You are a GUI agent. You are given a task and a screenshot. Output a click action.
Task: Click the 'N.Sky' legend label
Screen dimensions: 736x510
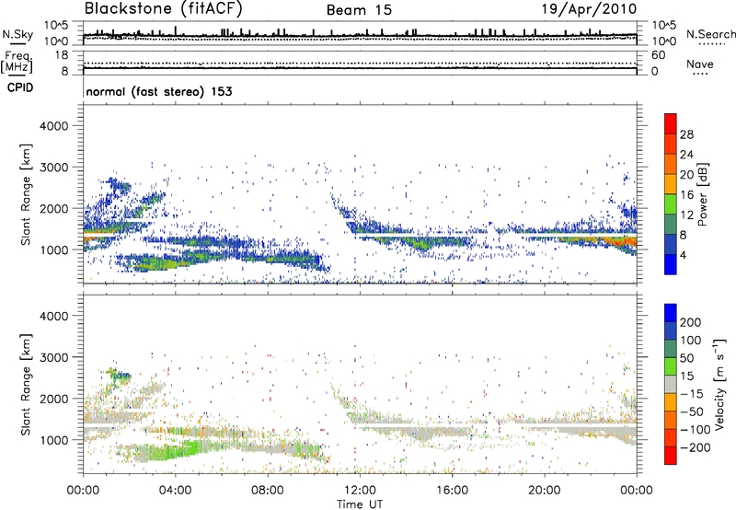tap(17, 34)
